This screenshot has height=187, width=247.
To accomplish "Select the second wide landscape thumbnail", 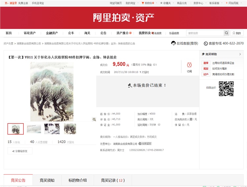I will pos(34,129).
